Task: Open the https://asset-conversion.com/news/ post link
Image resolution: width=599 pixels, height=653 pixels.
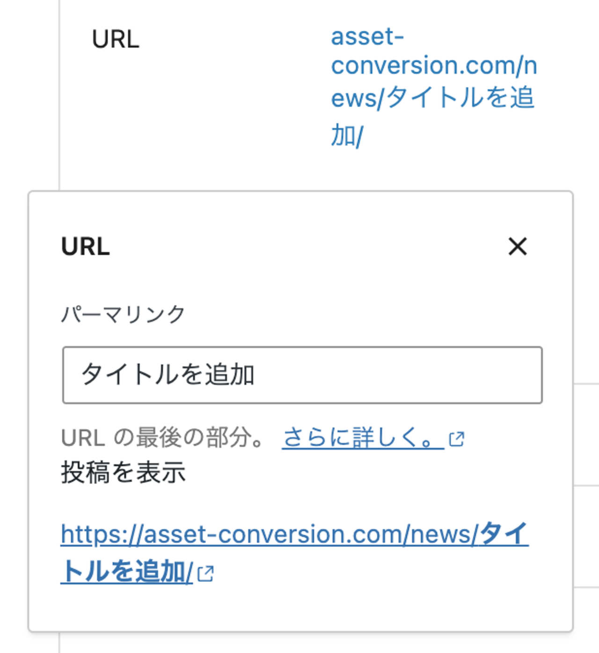Action: click(295, 552)
